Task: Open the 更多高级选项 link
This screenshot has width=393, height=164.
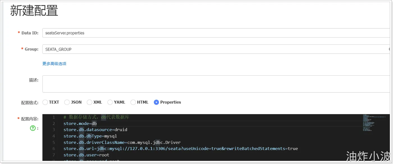Action: [54, 63]
